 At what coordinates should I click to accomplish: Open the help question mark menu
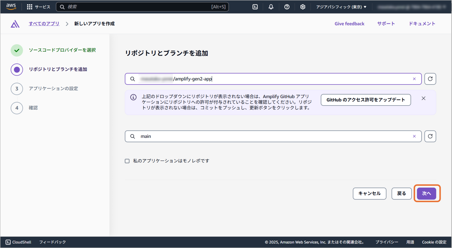click(287, 7)
